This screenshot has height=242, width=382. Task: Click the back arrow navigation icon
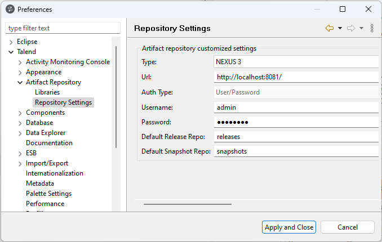[x=330, y=28]
